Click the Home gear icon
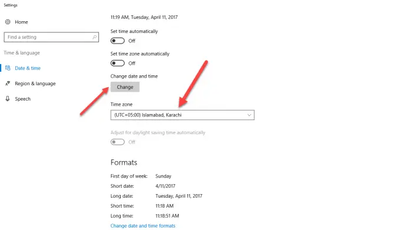Screen dimensions: 395x230 pyautogui.click(x=8, y=22)
